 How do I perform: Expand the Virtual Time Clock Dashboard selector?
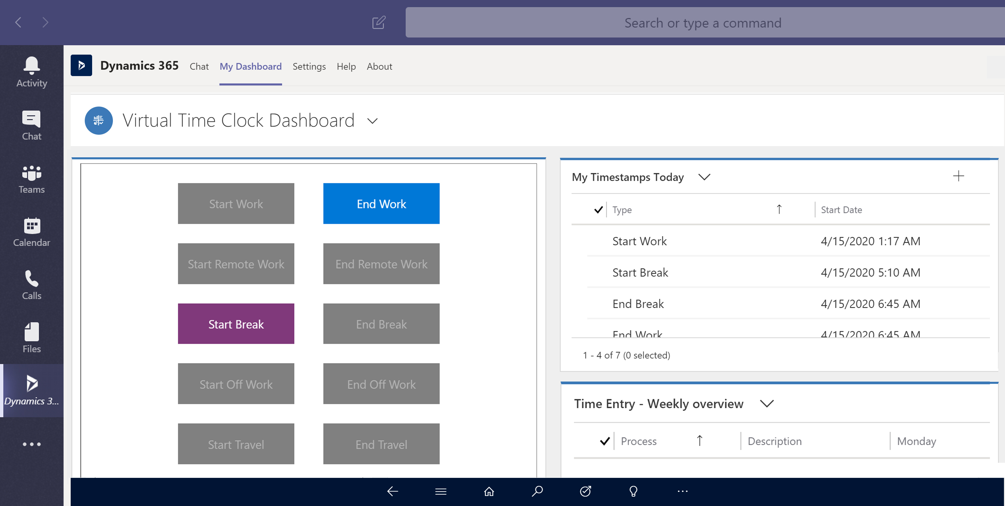[x=373, y=121]
